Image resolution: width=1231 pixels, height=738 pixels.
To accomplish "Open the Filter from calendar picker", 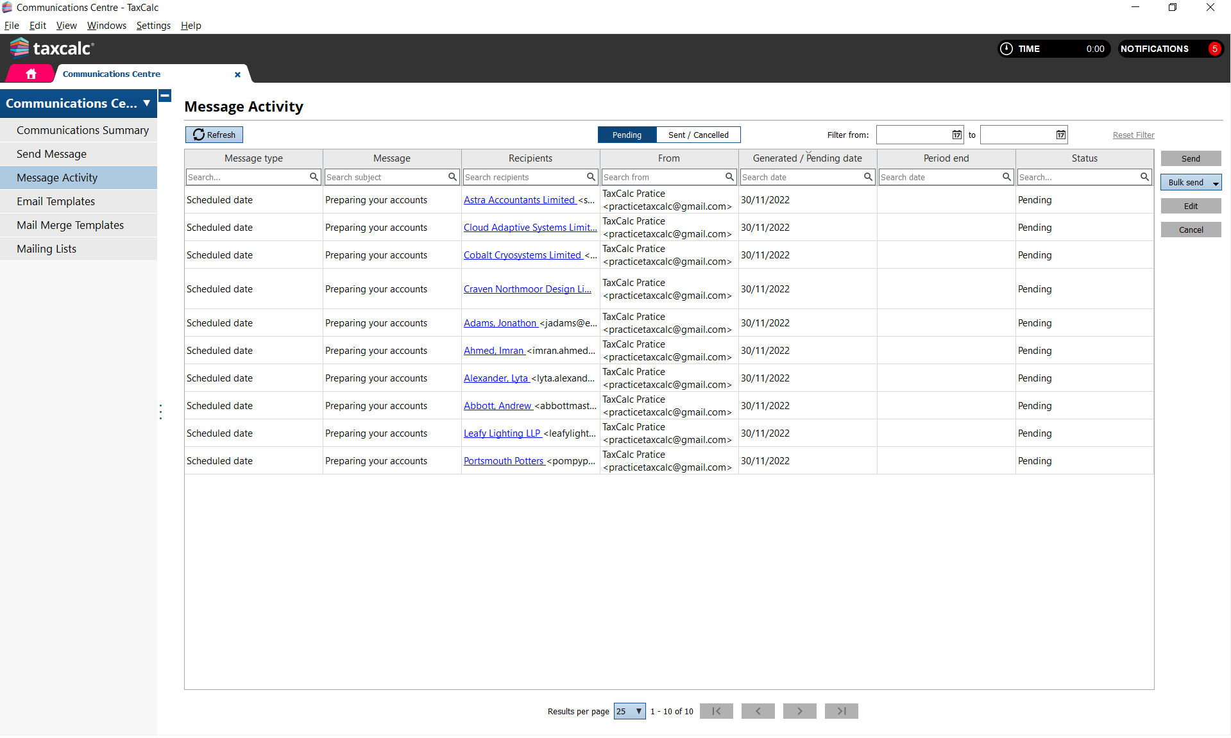I will pos(956,135).
